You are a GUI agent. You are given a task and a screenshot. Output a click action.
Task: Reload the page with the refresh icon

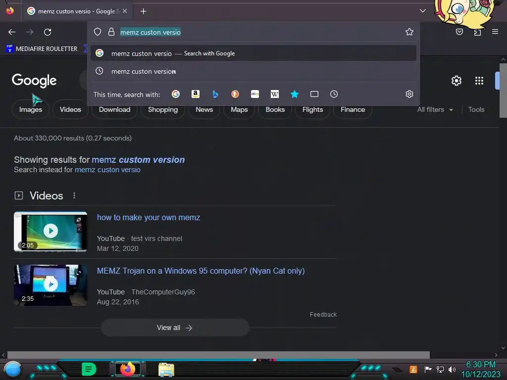(48, 32)
